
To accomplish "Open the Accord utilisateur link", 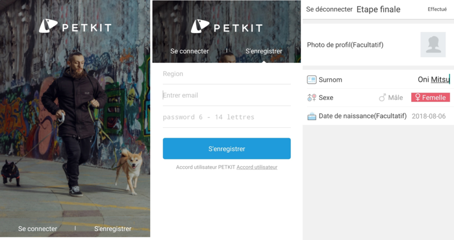I will coord(257,167).
